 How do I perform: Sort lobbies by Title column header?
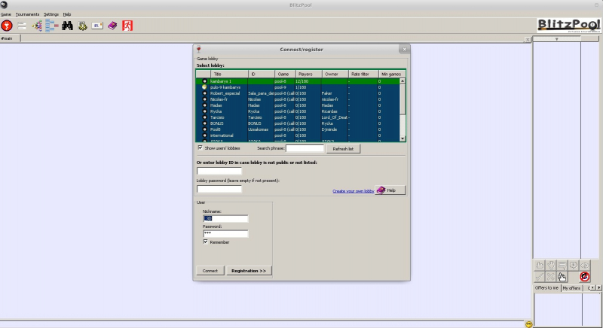click(229, 74)
